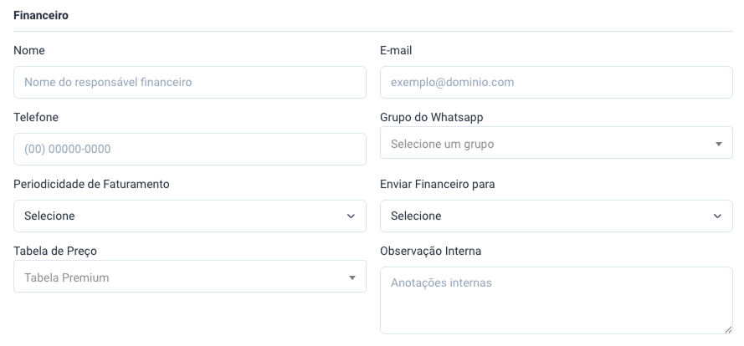Click inside the Anotações internas text area
This screenshot has width=744, height=346.
557,299
